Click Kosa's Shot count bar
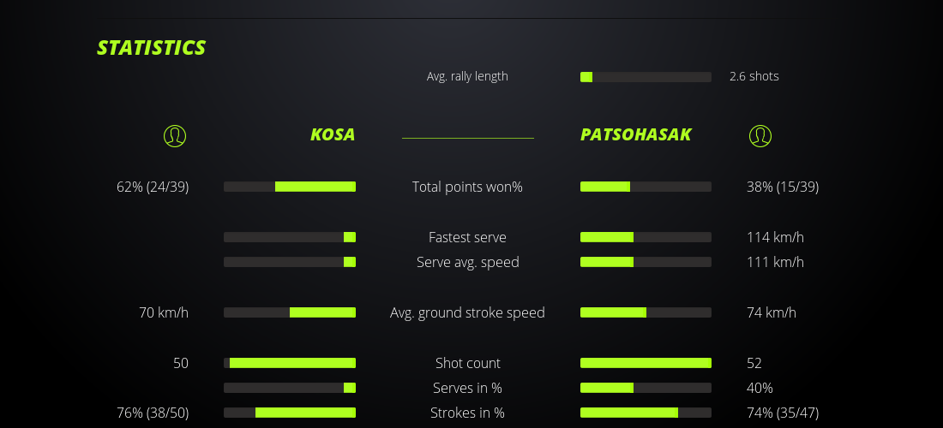Screen dimensions: 943x428 [x=290, y=363]
